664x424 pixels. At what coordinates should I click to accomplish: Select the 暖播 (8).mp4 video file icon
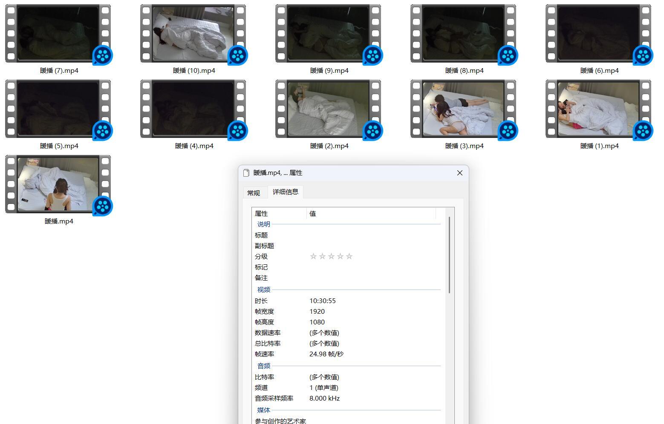pyautogui.click(x=464, y=34)
